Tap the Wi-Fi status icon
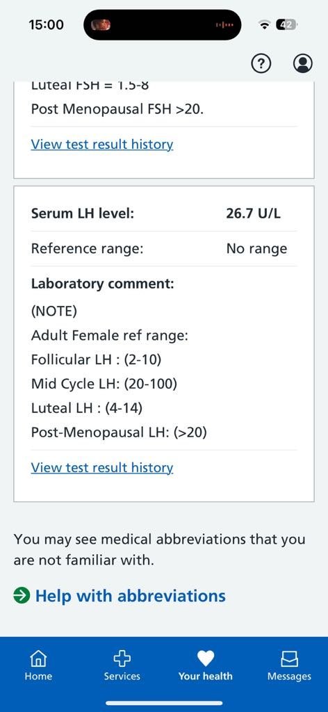 pyautogui.click(x=264, y=26)
